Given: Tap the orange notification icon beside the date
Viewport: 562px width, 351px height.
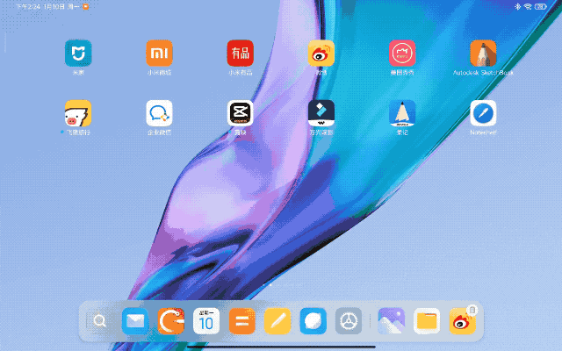Looking at the screenshot, I should pyautogui.click(x=86, y=6).
